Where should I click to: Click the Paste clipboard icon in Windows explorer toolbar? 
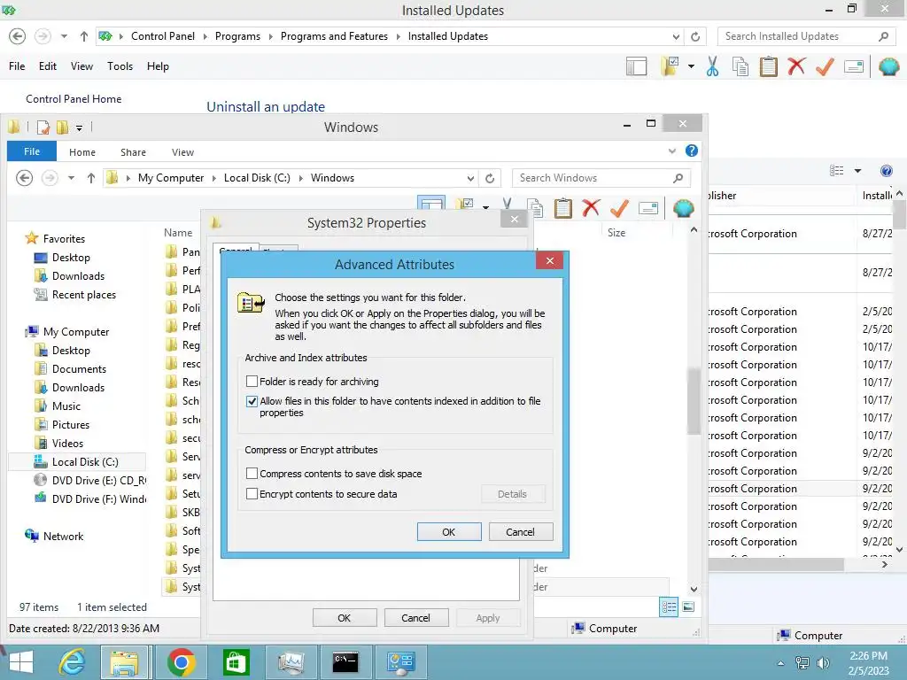point(562,207)
